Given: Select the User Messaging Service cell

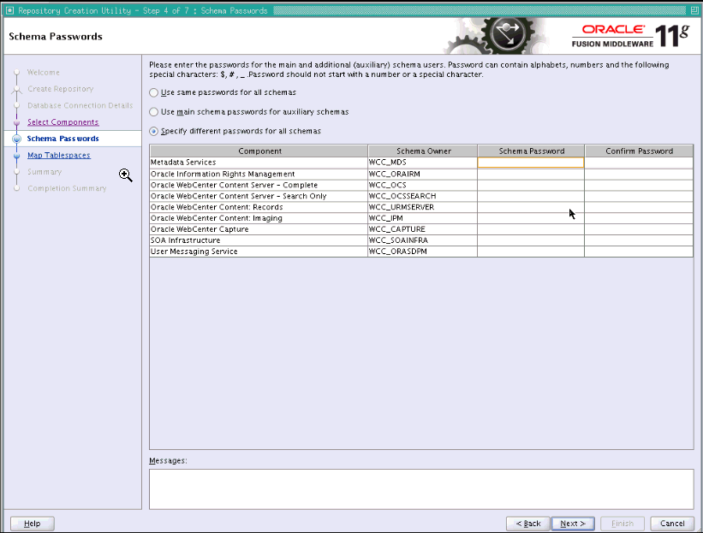Looking at the screenshot, I should [259, 252].
